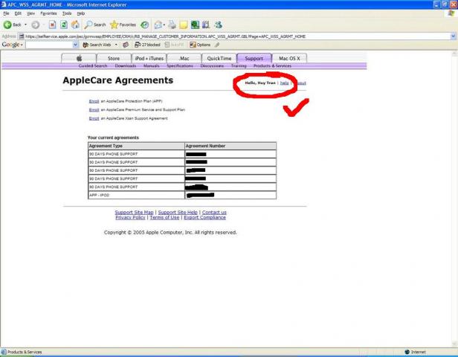
Task: Open the Search Web dropdown arrow
Action: 116,45
